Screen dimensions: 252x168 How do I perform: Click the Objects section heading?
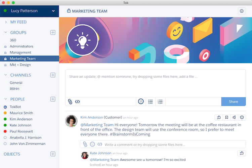(12, 154)
